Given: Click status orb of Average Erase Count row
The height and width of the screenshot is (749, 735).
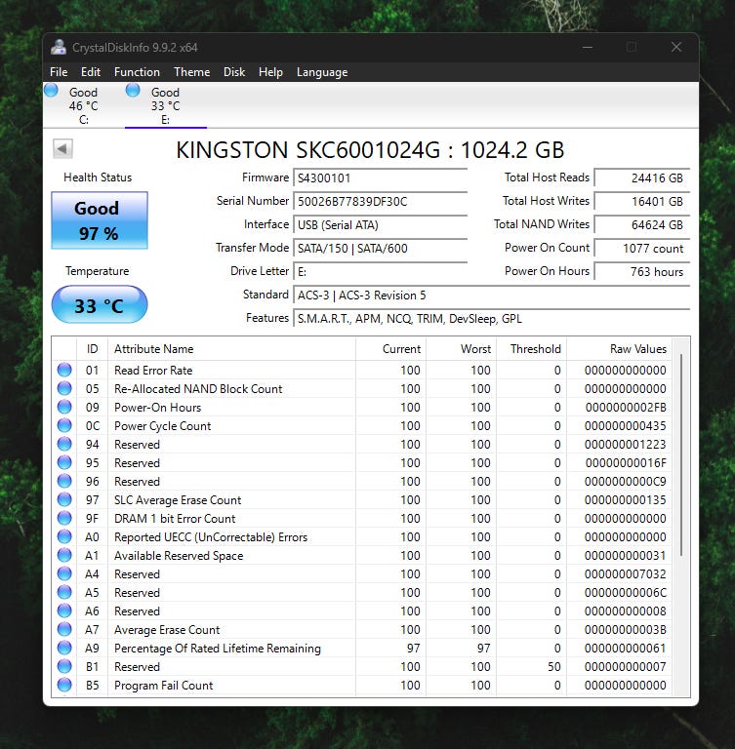Looking at the screenshot, I should [64, 629].
